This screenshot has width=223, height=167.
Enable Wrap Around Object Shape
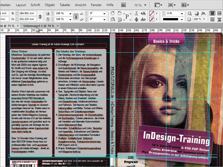click(x=212, y=19)
